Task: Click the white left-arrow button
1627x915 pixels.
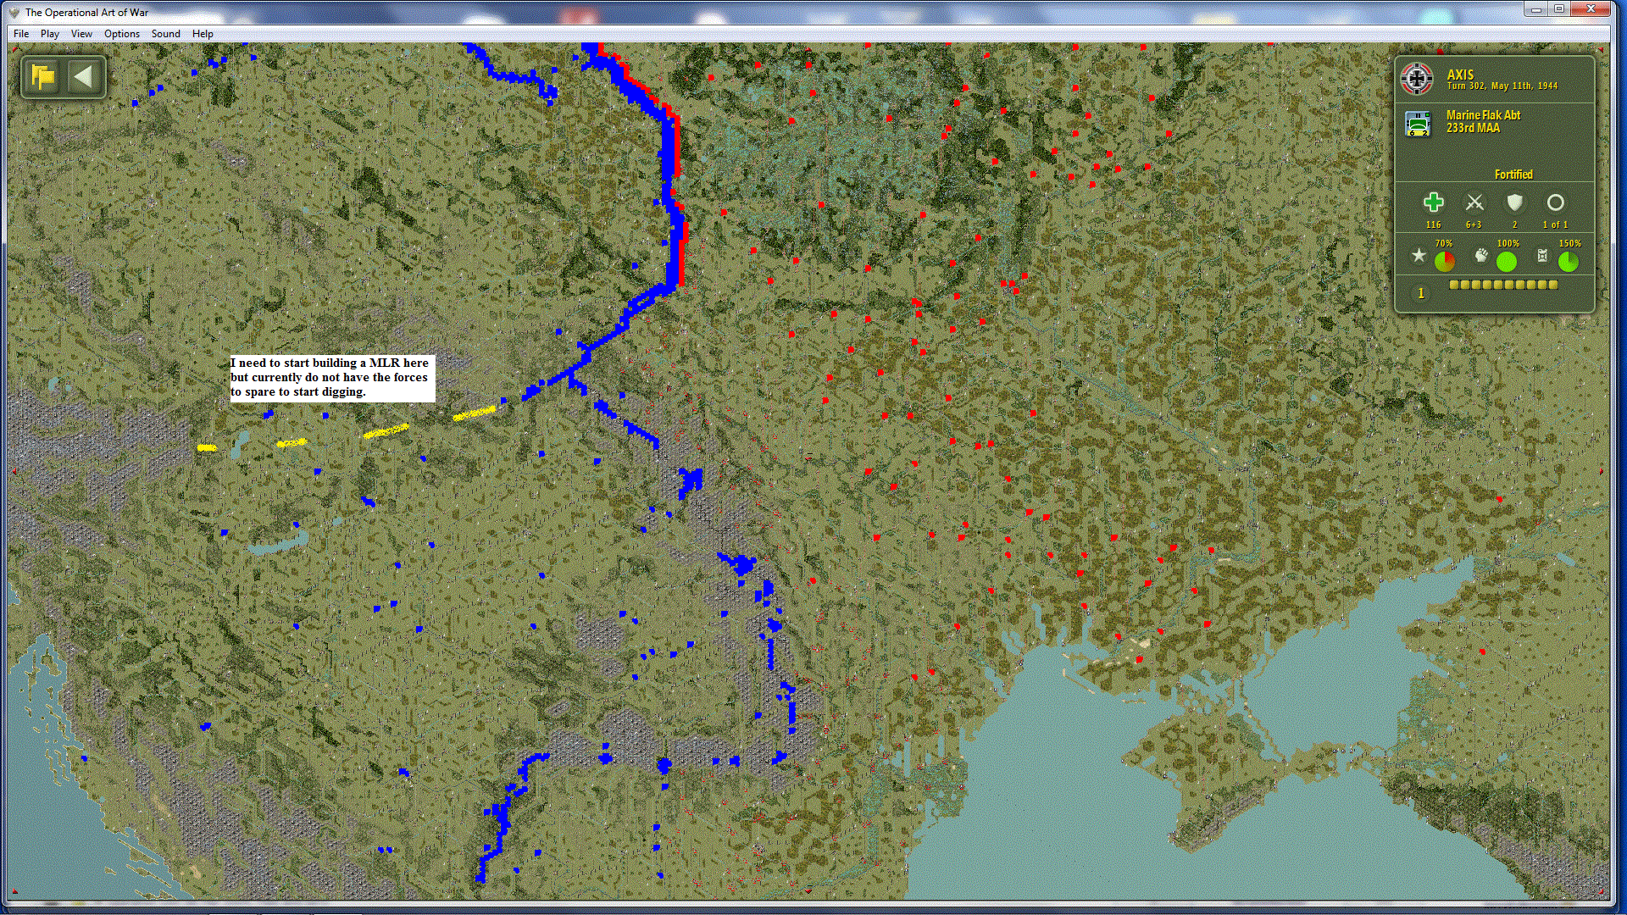Action: (83, 77)
